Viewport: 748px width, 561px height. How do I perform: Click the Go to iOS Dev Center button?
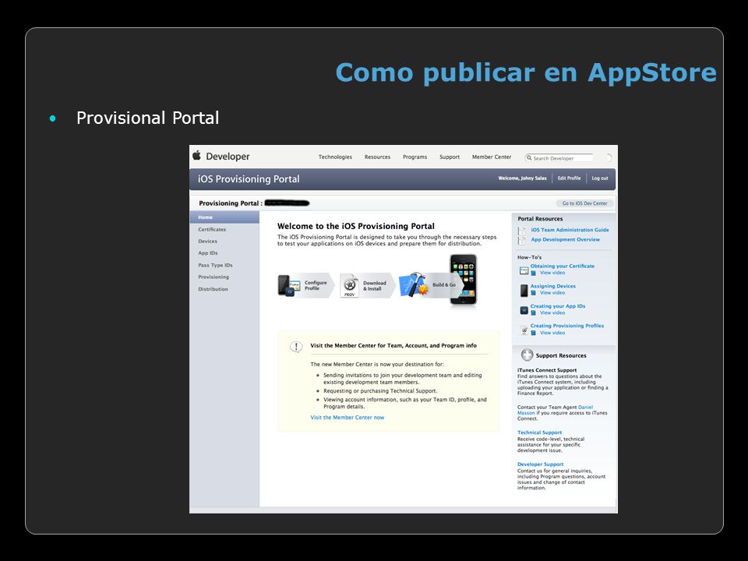click(x=584, y=203)
